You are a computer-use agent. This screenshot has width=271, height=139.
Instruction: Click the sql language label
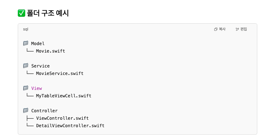[26, 29]
